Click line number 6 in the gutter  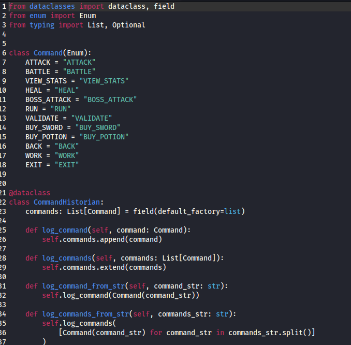4,53
